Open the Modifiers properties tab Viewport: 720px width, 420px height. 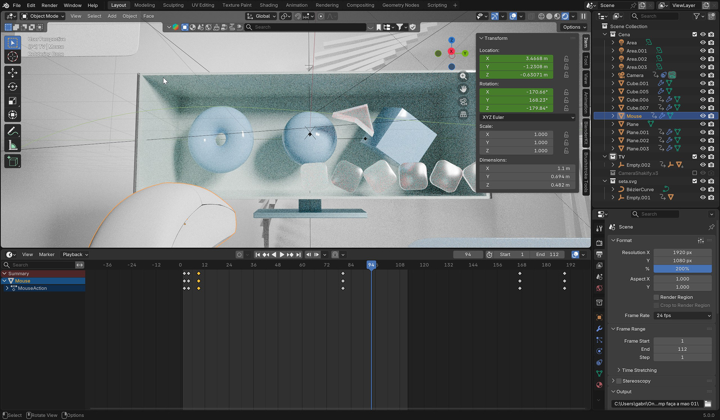[599, 329]
